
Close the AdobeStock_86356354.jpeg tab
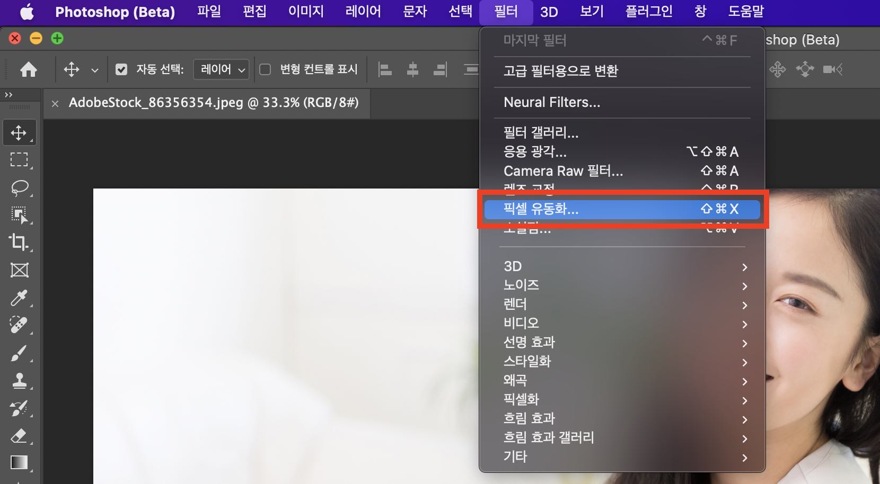pos(55,104)
